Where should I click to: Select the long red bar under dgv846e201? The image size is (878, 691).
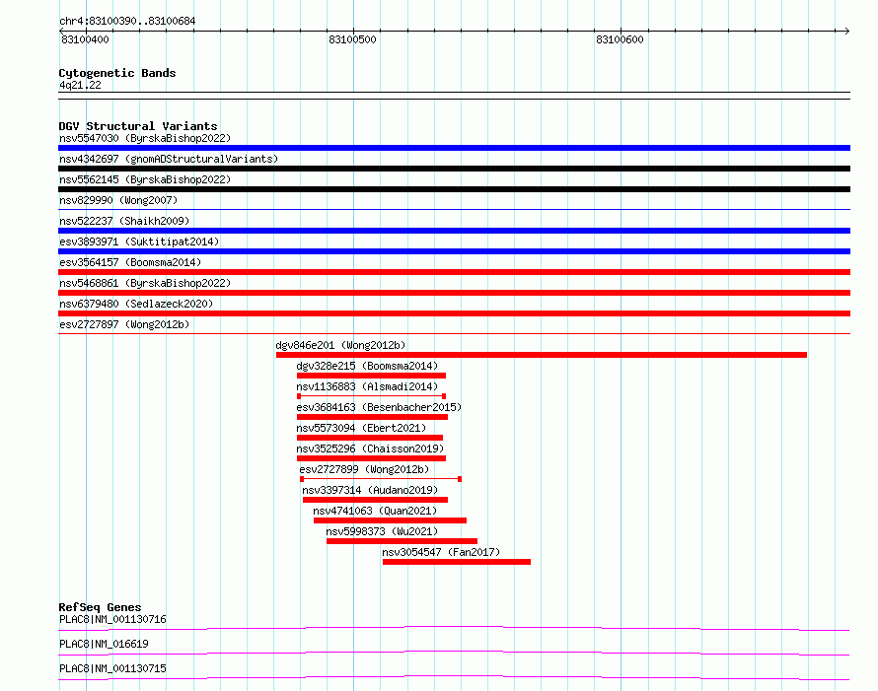coord(542,355)
